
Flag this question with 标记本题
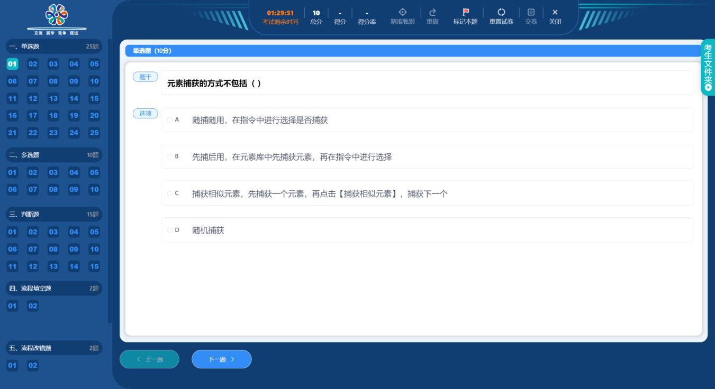click(465, 16)
